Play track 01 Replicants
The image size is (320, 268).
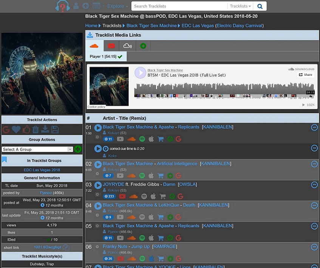pos(98,128)
